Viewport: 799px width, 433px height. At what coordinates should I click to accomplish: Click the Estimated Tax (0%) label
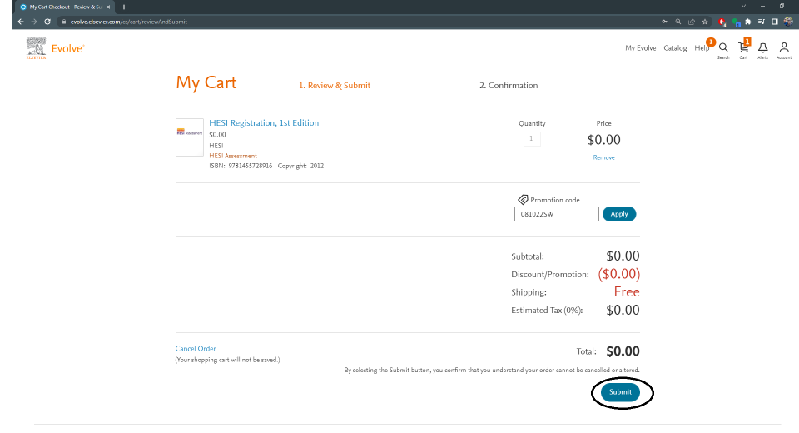[x=547, y=310]
